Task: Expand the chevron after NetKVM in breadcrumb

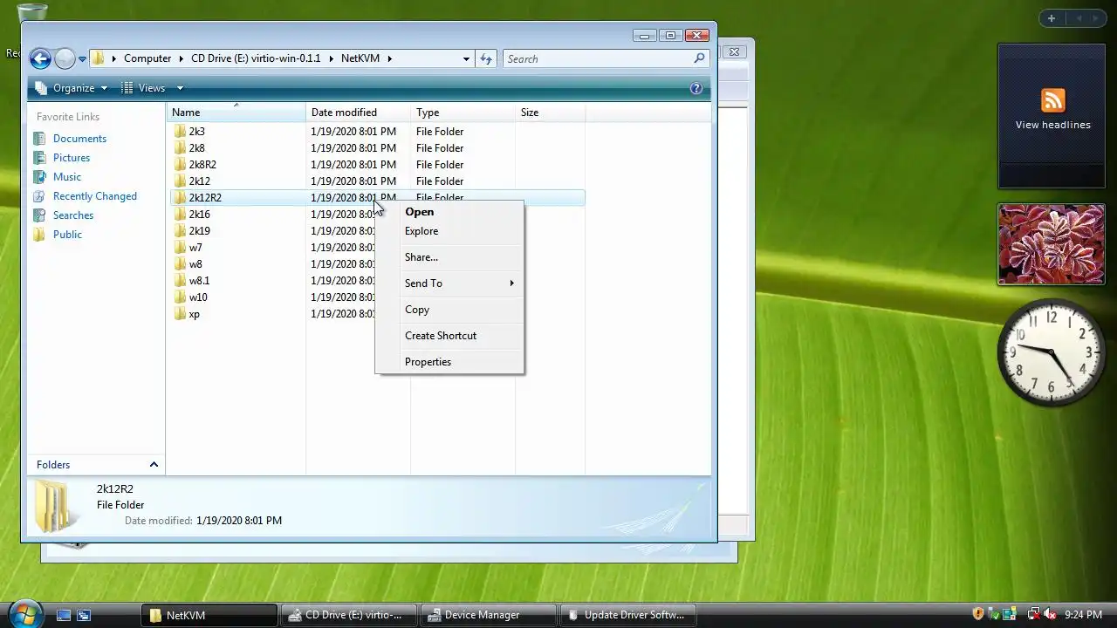Action: [390, 58]
